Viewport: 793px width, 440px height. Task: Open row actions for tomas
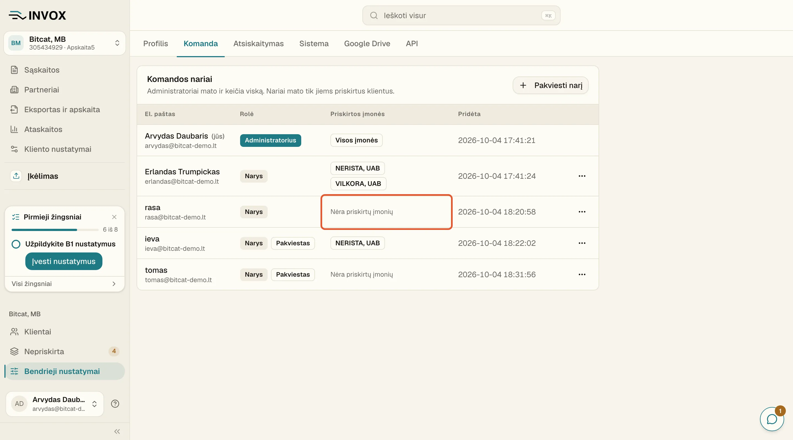click(x=582, y=274)
